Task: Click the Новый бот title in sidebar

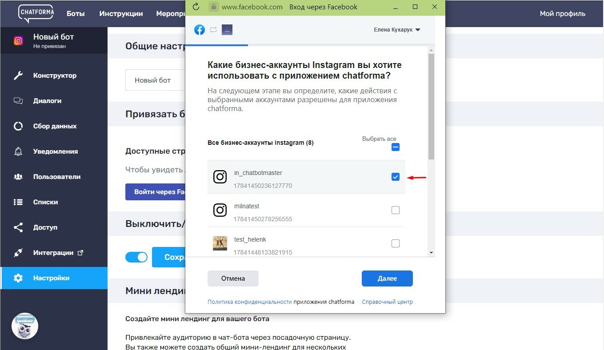Action: 53,37
